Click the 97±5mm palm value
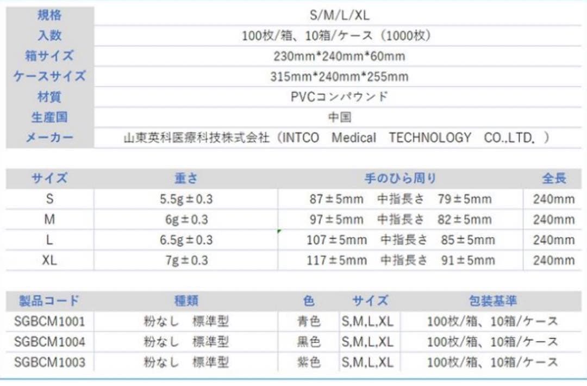The image size is (587, 386). coord(336,220)
